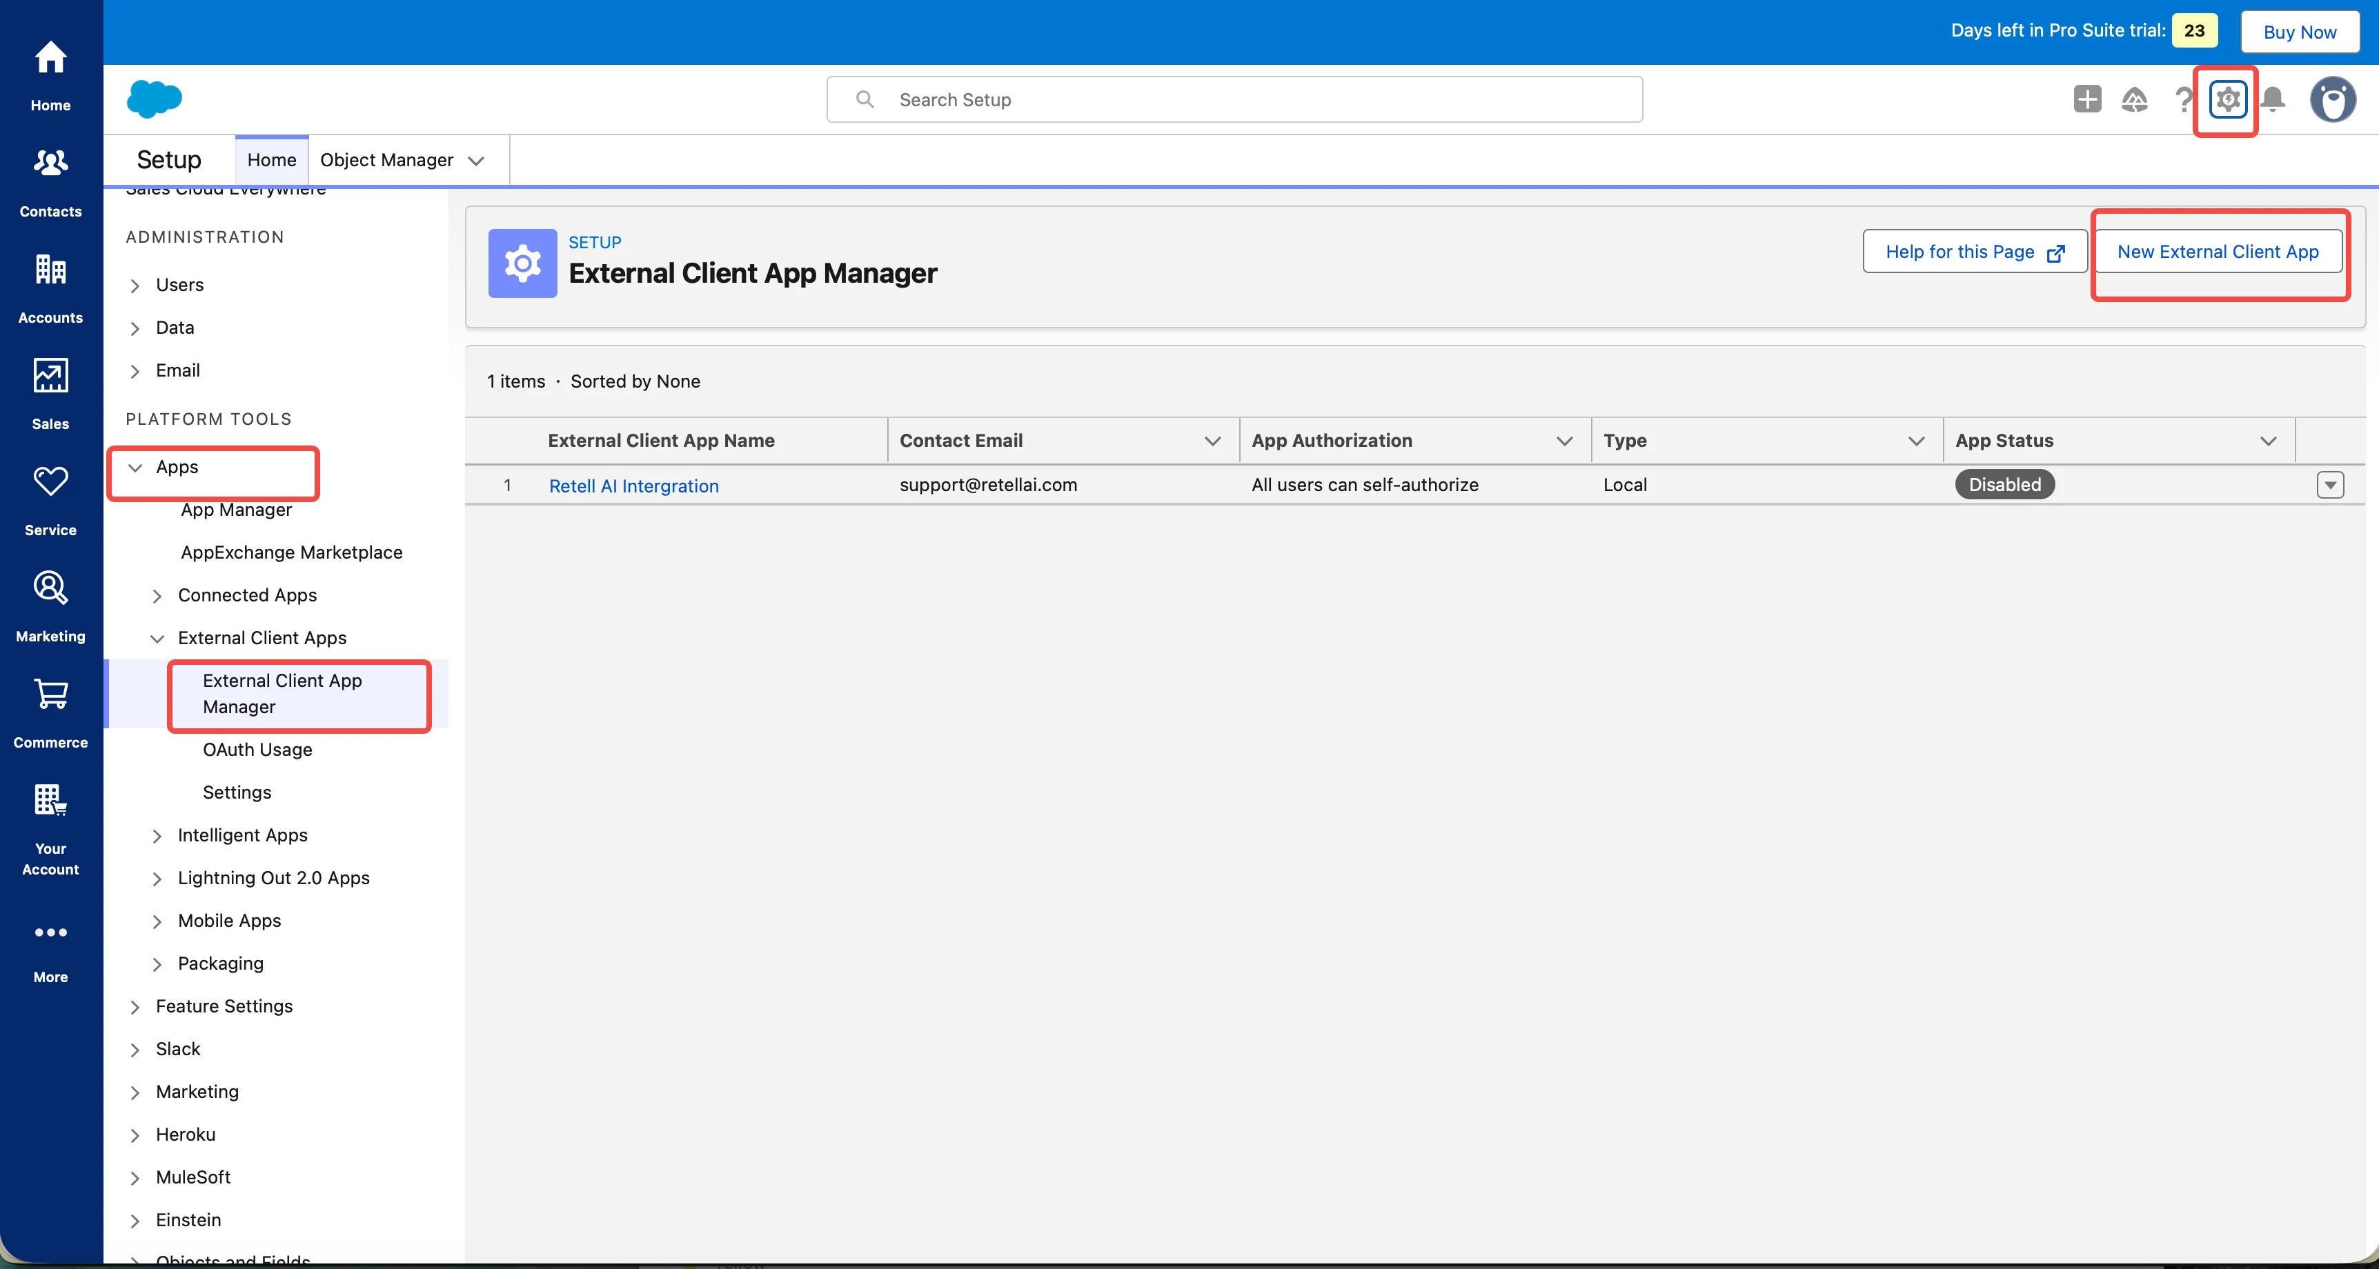
Task: Expand the Data tree node
Action: pos(135,328)
